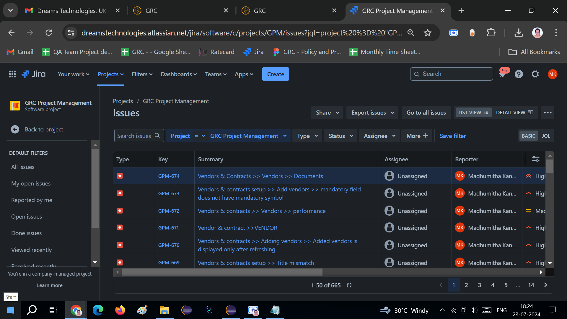Open the Jira app switcher grid
Image resolution: width=567 pixels, height=319 pixels.
(x=12, y=74)
